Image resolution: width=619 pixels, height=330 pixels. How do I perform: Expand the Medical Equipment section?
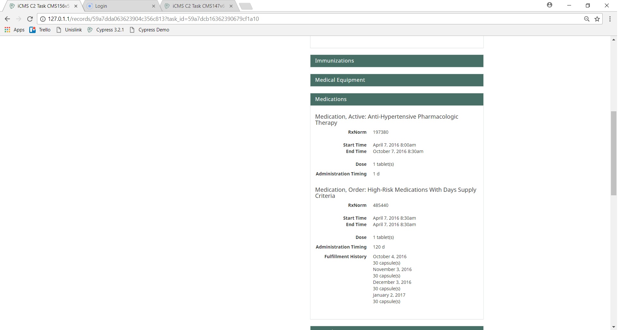(x=396, y=80)
